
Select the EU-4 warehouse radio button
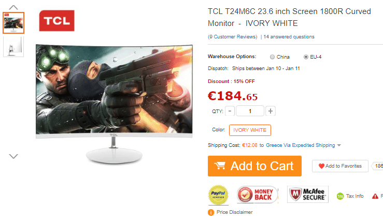click(x=306, y=57)
